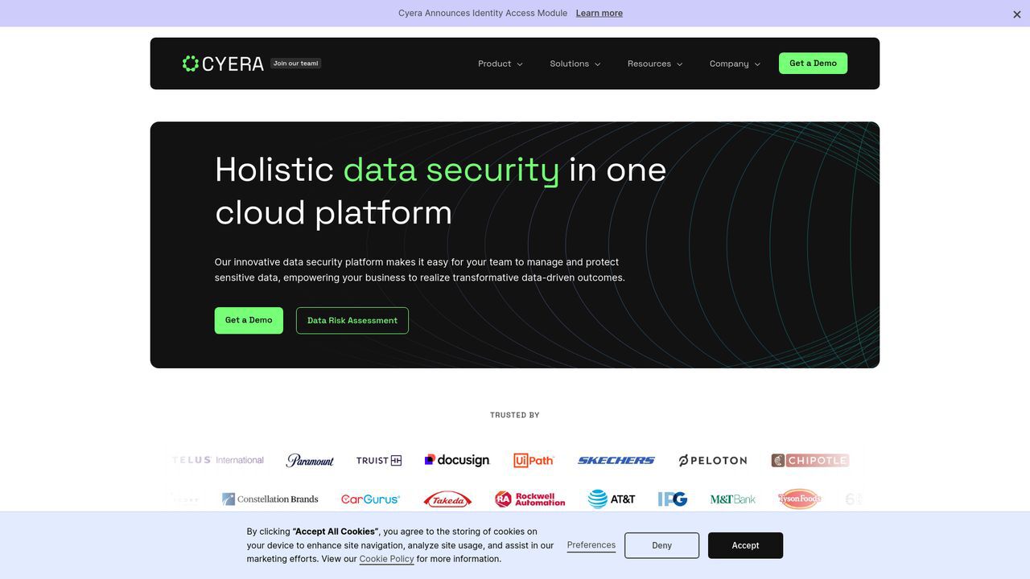Open the Company navigation menu
The image size is (1030, 579).
[x=734, y=64]
